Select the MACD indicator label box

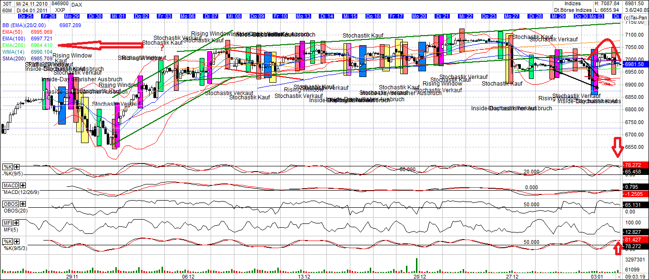[x=11, y=184]
